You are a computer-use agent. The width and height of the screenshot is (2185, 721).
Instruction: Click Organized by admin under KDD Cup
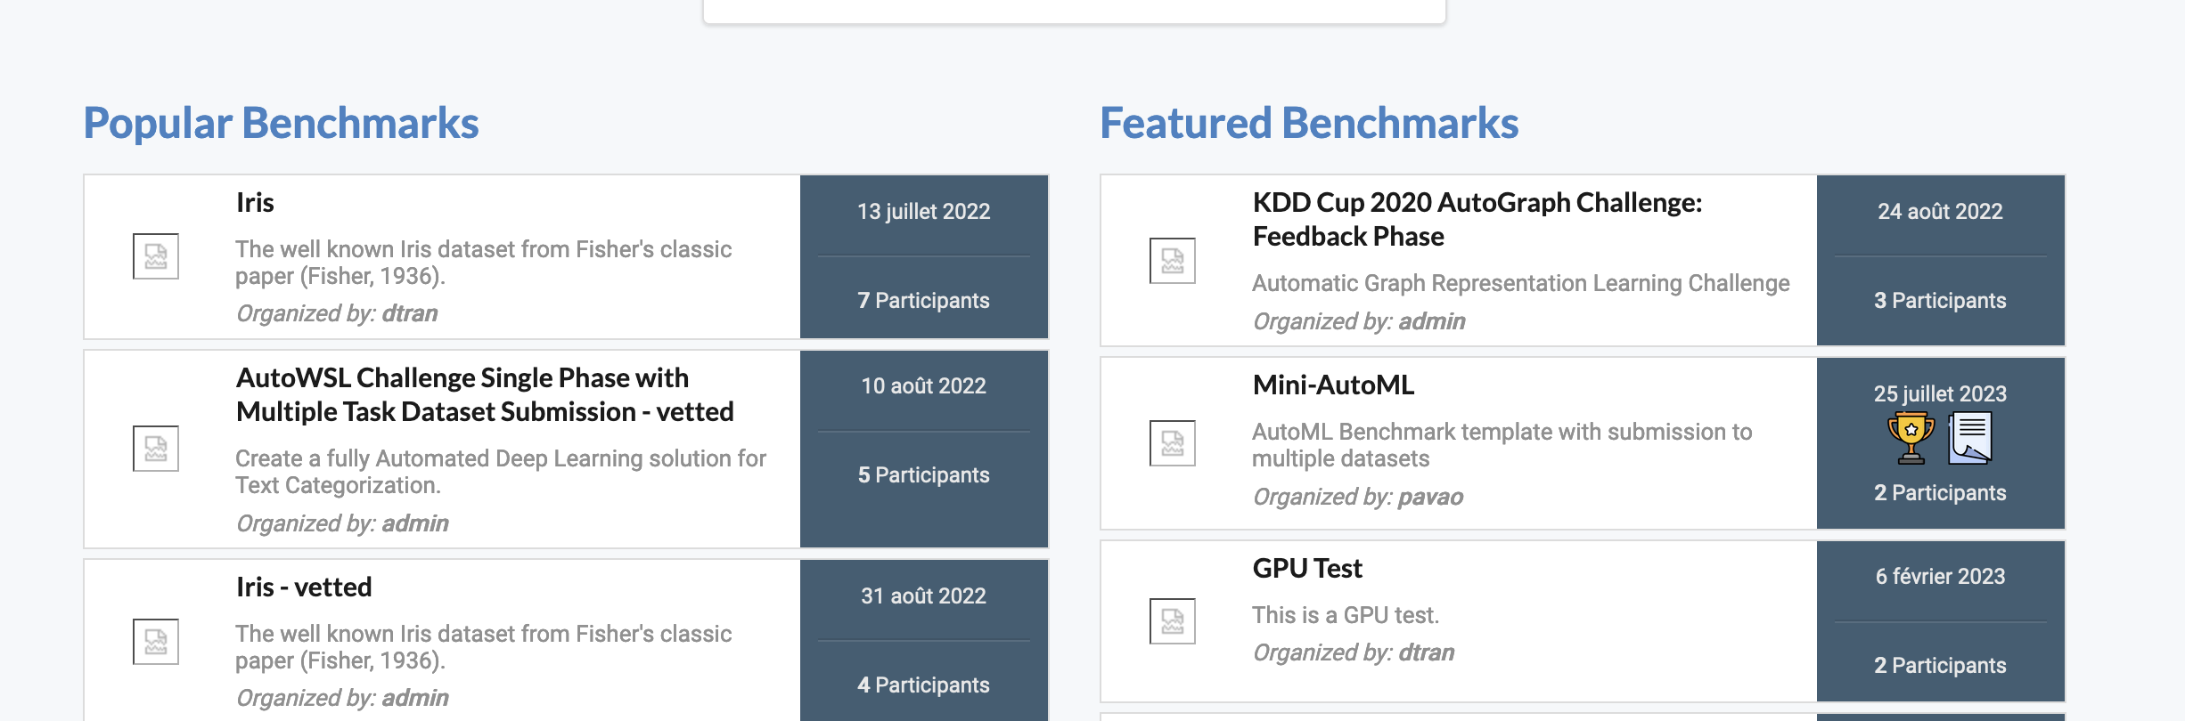pyautogui.click(x=1359, y=322)
